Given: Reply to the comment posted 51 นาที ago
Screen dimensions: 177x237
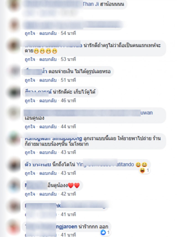Looking at the screenshot, I should pyautogui.click(x=48, y=80).
